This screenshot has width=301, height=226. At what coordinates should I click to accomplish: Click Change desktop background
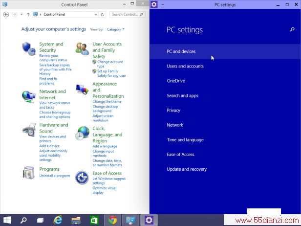point(105,109)
